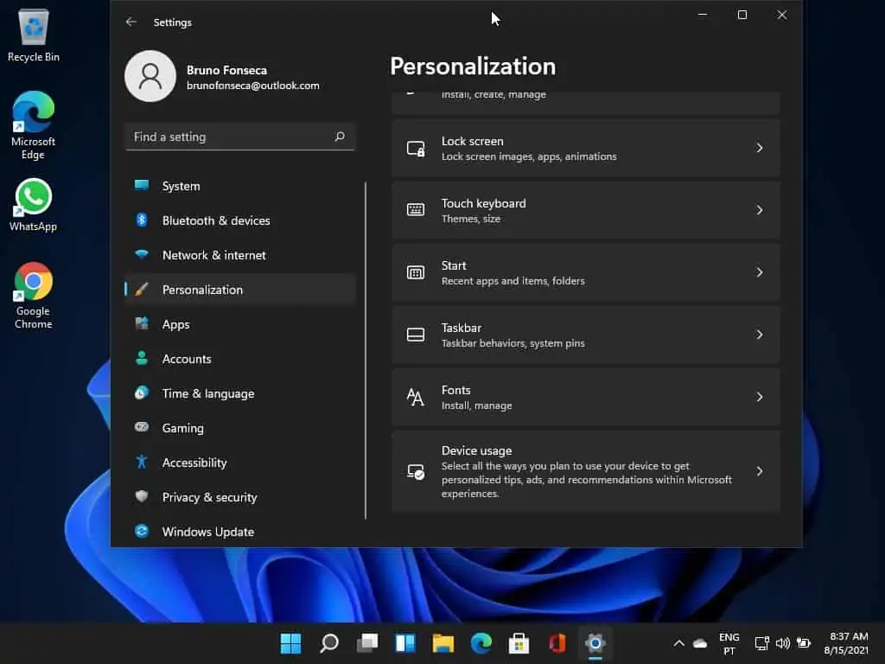
Task: Expand the Lock screen settings with its chevron
Action: (759, 148)
